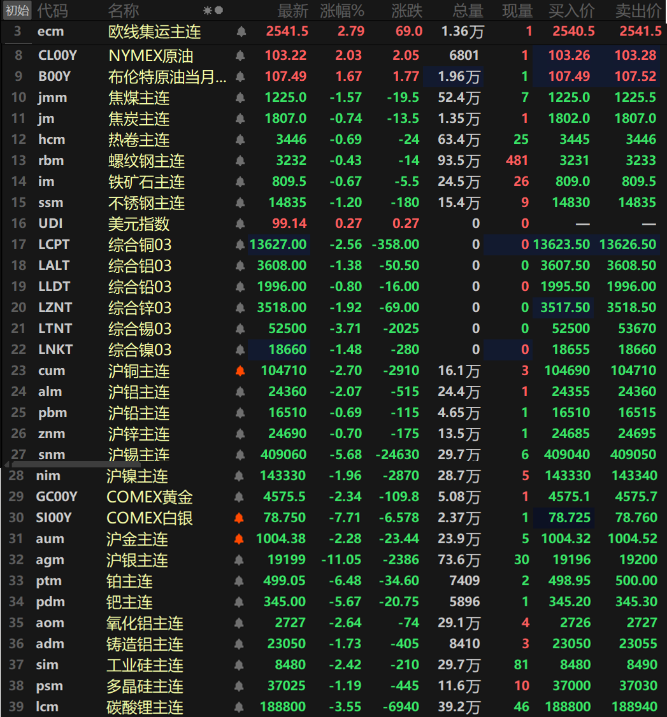This screenshot has height=717, width=667.
Task: Select the 铸造铝主连 name cell
Action: pyautogui.click(x=145, y=644)
